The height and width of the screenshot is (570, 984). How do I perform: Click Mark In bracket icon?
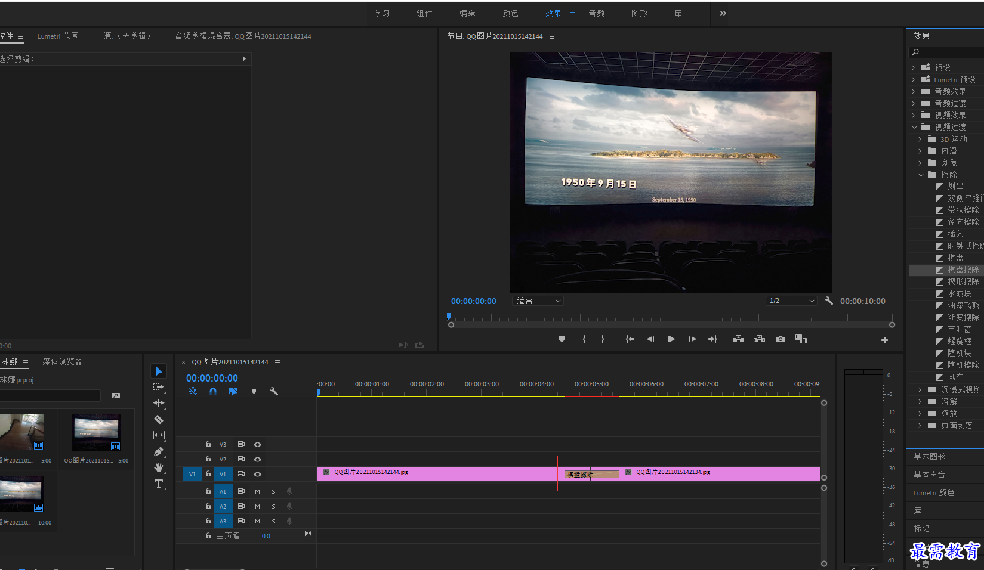point(584,339)
